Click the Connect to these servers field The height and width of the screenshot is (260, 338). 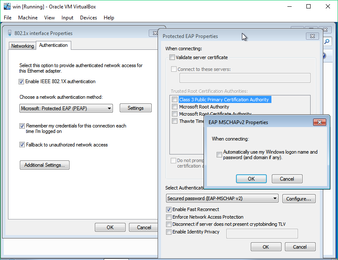click(245, 78)
